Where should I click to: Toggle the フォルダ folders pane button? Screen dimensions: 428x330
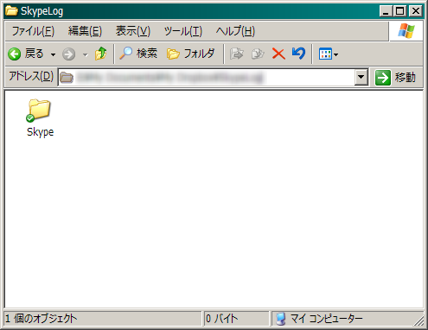coord(191,54)
